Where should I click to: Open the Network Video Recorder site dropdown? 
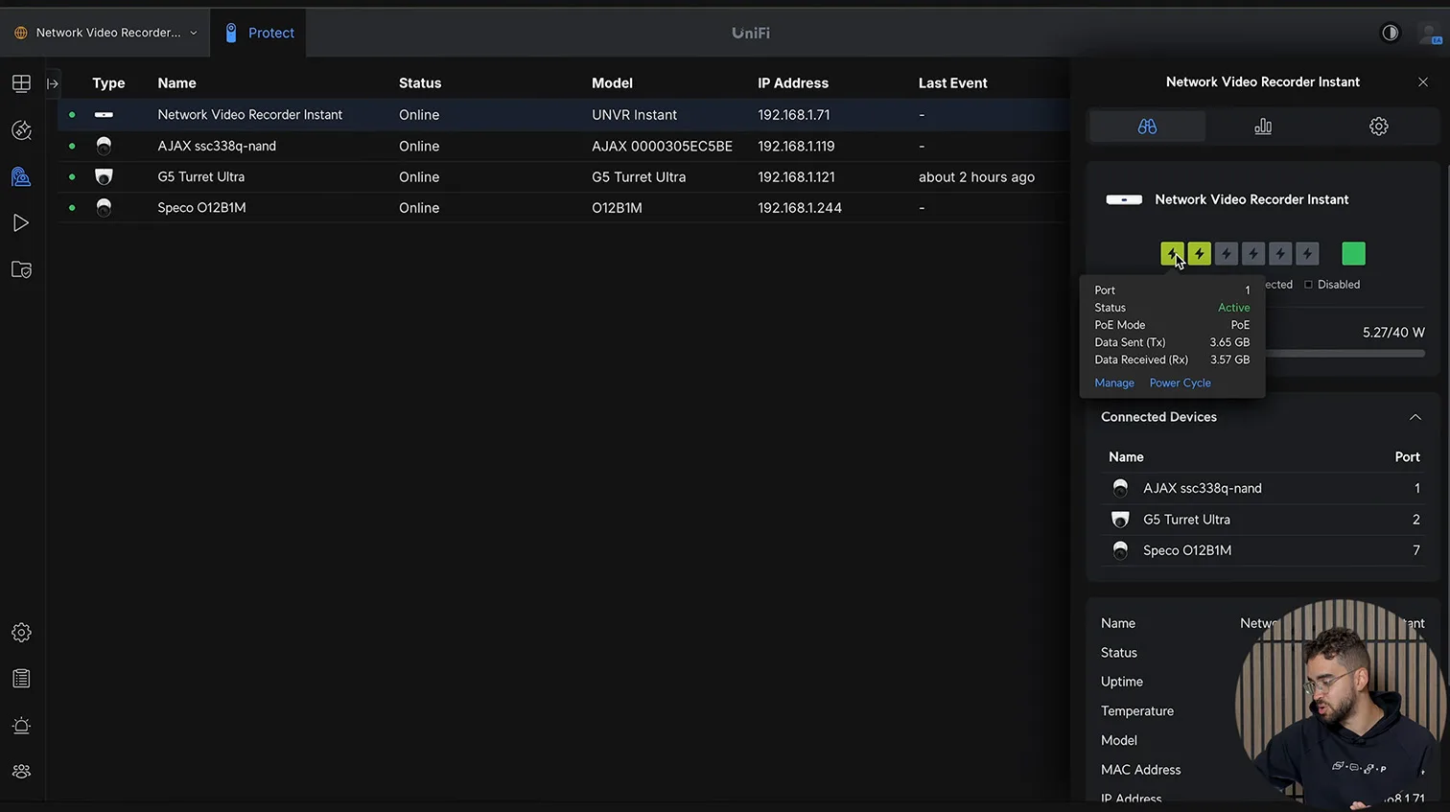[106, 33]
